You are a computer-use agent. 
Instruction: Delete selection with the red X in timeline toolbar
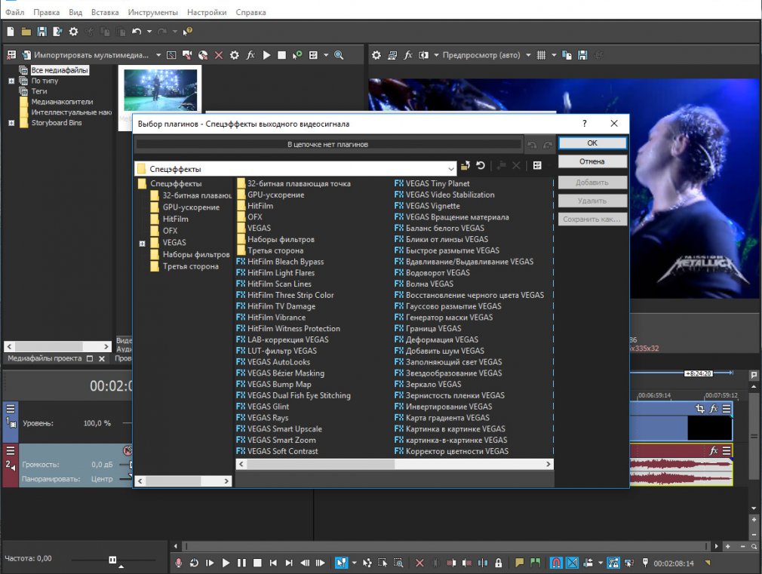click(x=419, y=563)
